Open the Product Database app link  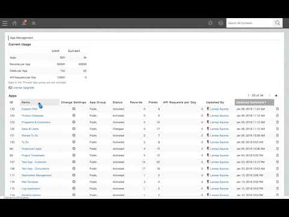pyautogui.click(x=33, y=116)
